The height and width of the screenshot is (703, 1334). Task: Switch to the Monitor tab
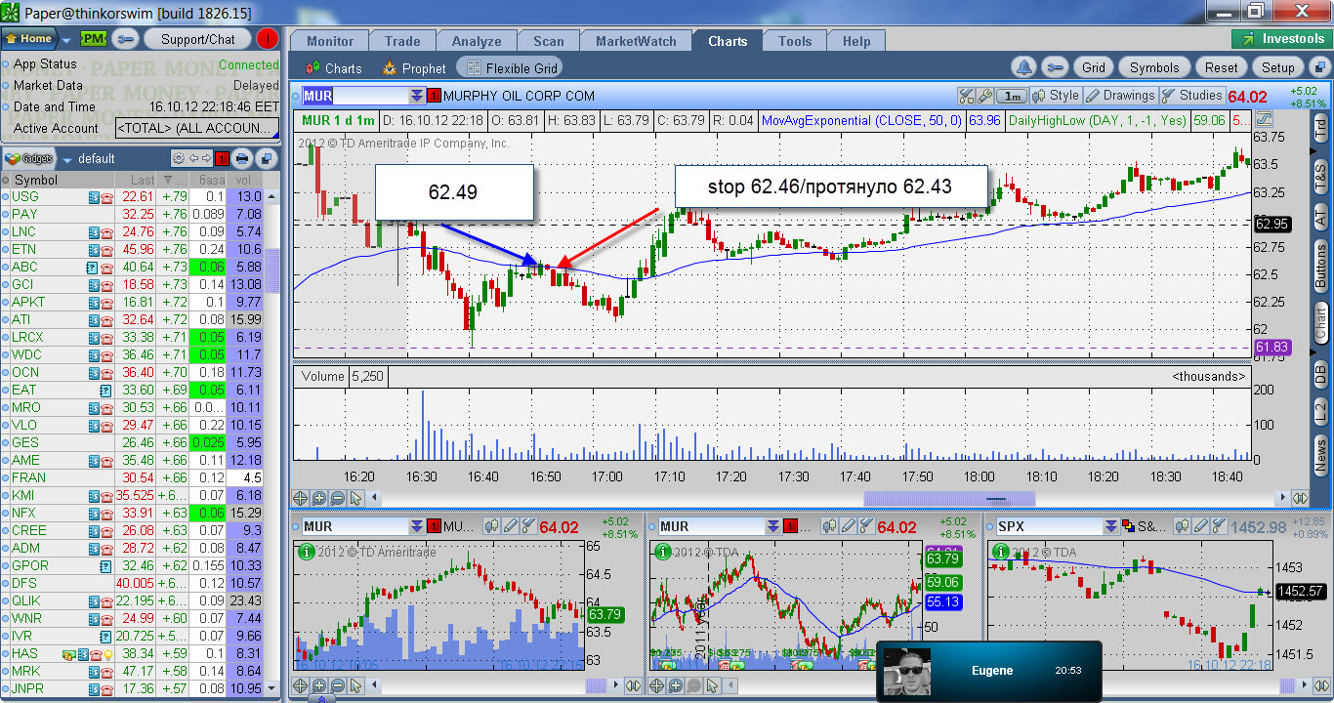(x=330, y=41)
